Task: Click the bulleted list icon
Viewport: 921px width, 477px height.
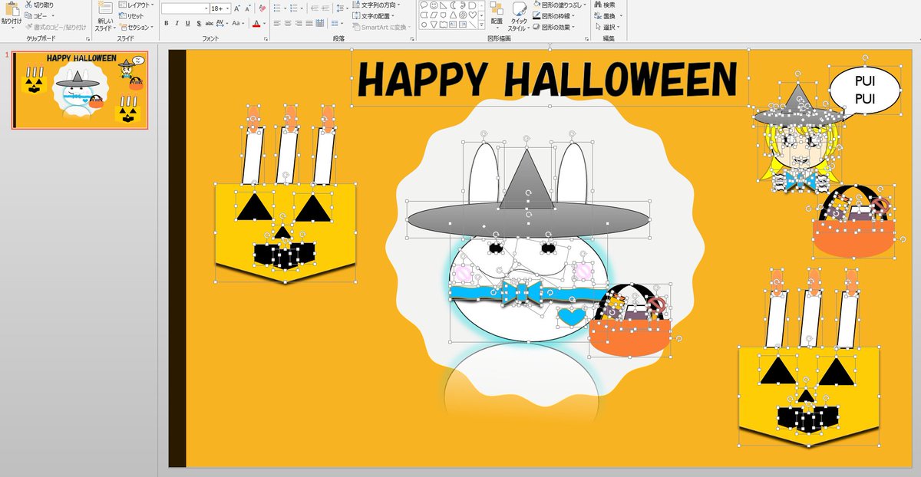Action: 278,8
